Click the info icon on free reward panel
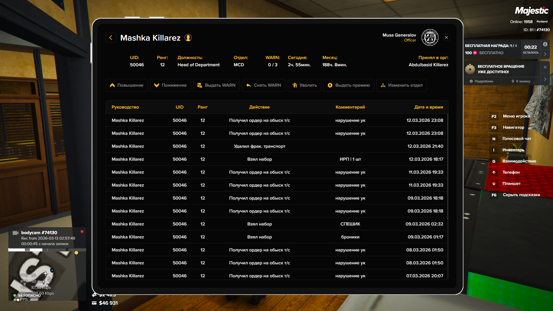This screenshot has width=553, height=311. (x=545, y=44)
